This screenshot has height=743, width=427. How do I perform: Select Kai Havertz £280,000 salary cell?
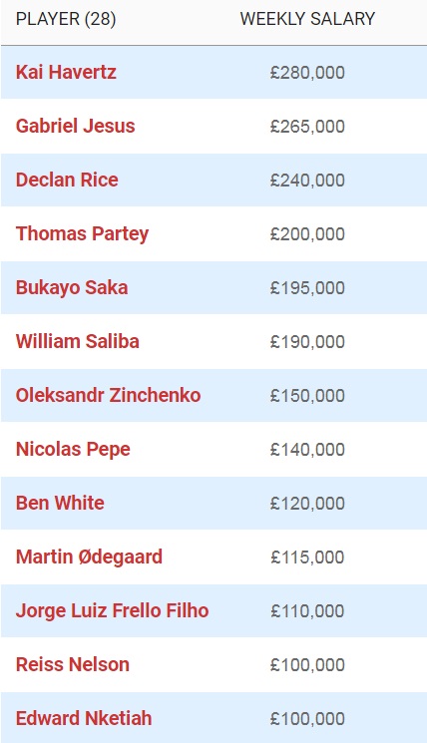pyautogui.click(x=307, y=73)
